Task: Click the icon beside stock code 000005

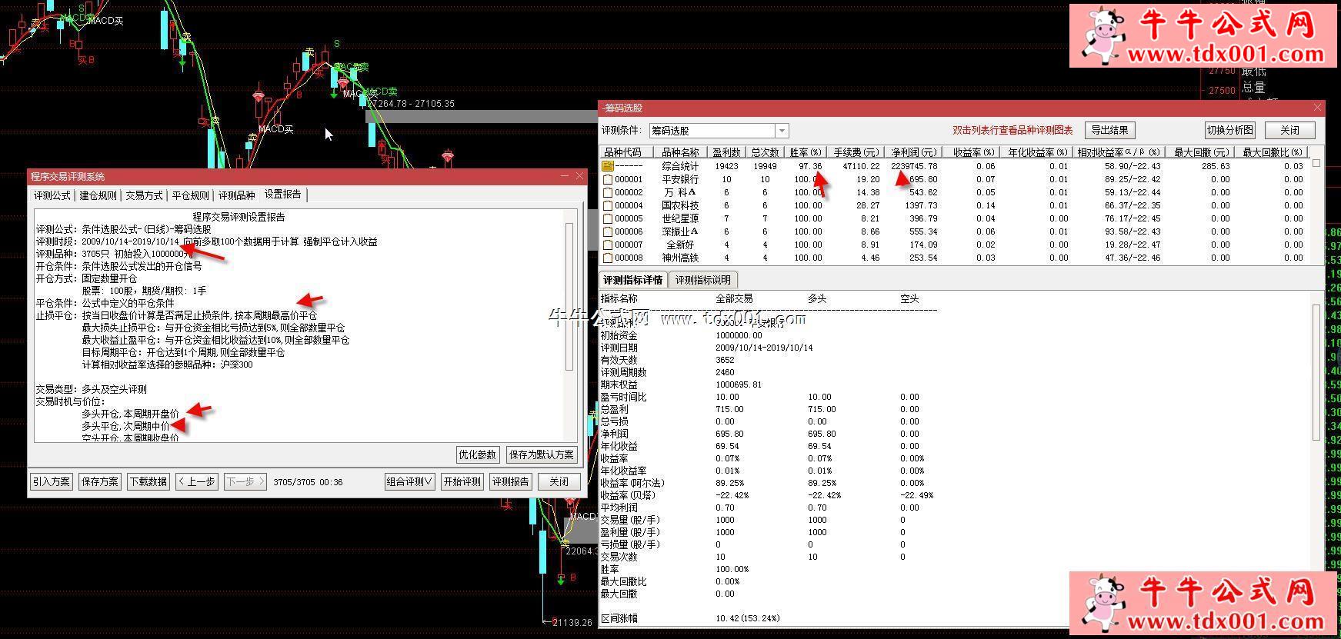Action: pos(608,218)
